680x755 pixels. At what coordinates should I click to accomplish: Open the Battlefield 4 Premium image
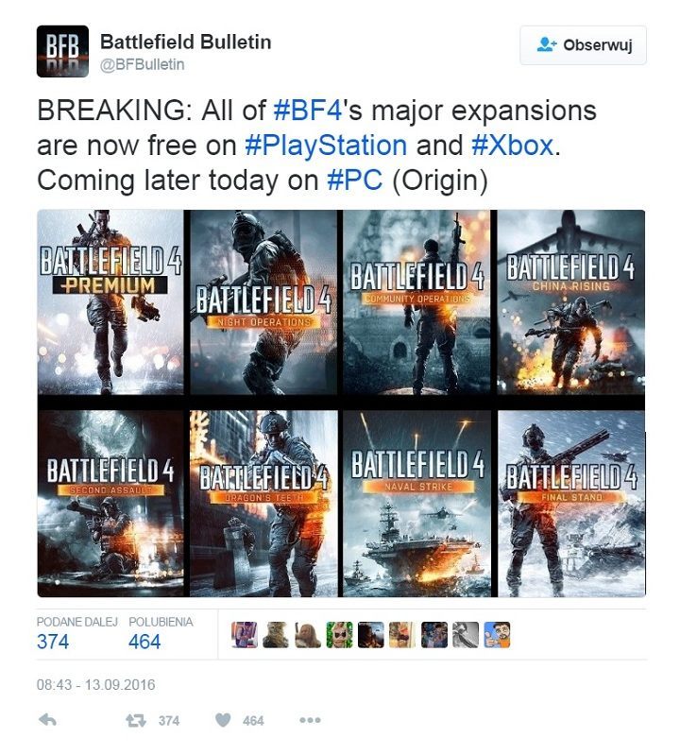[x=110, y=302]
